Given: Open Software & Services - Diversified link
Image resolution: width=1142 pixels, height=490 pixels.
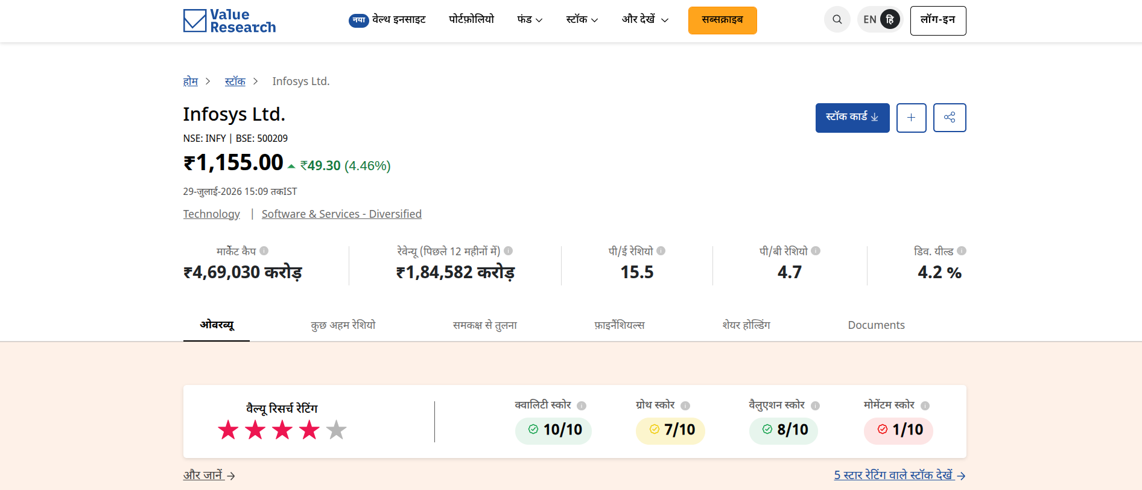Looking at the screenshot, I should point(341,214).
